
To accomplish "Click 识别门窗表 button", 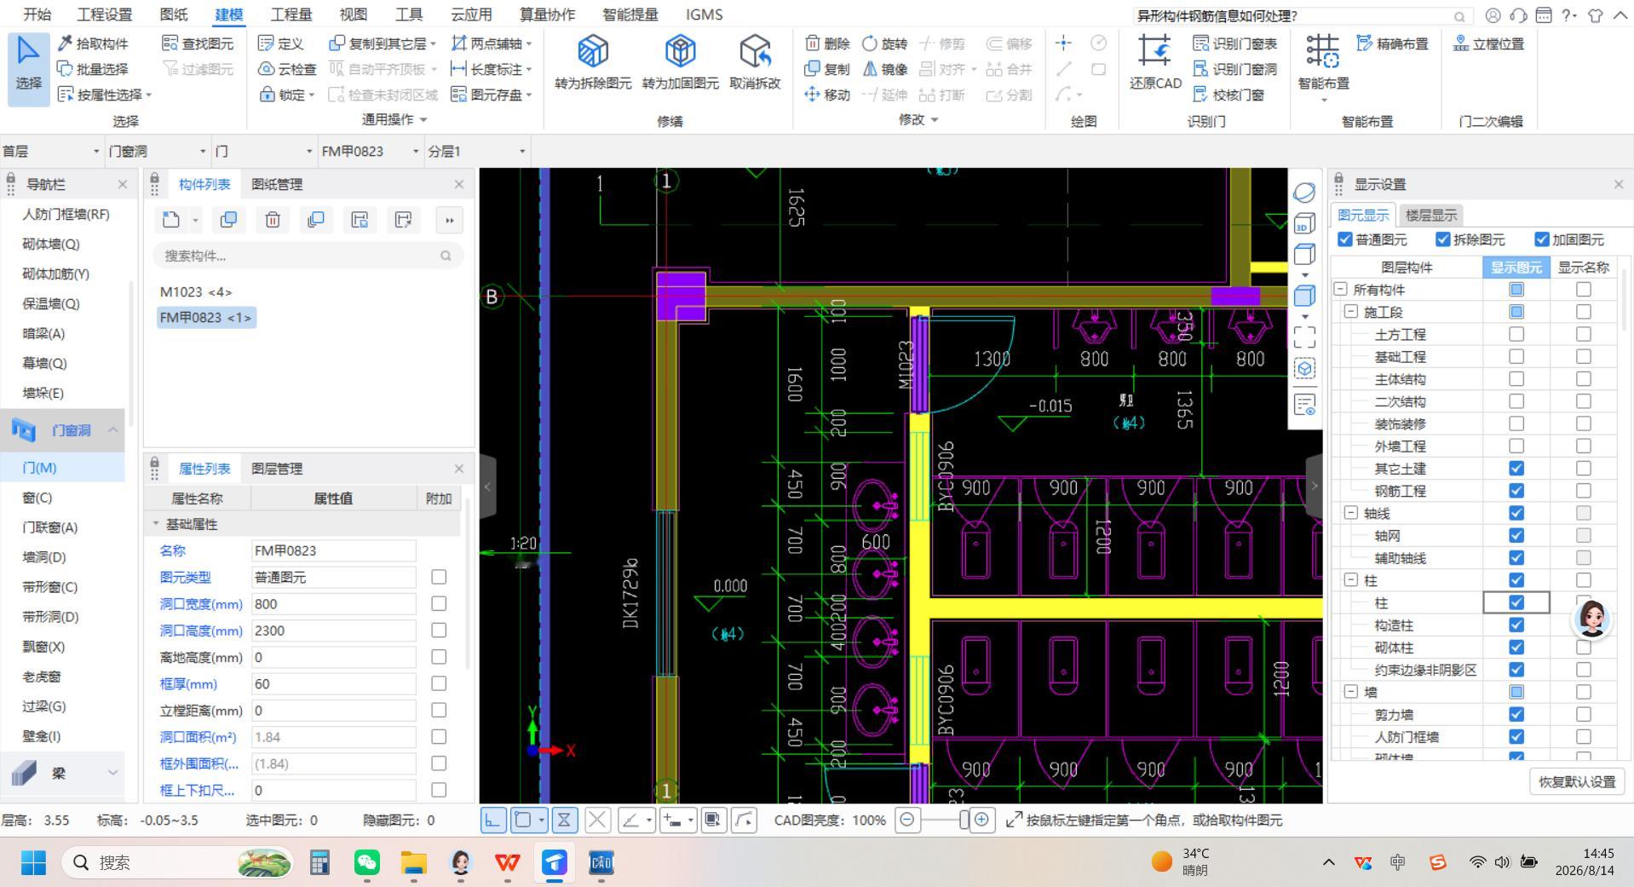I will click(x=1235, y=43).
